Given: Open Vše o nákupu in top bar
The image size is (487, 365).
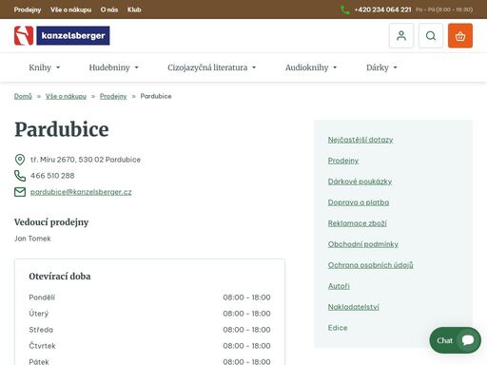Looking at the screenshot, I should coord(70,10).
